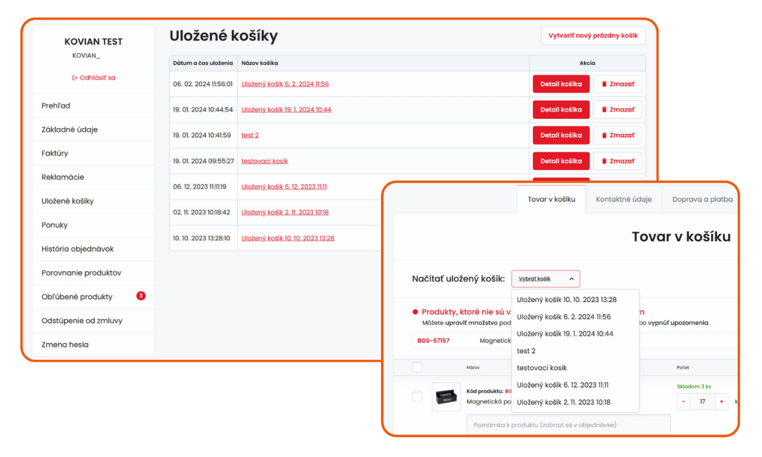Click the Skladom 3 ks stock label

click(x=694, y=387)
